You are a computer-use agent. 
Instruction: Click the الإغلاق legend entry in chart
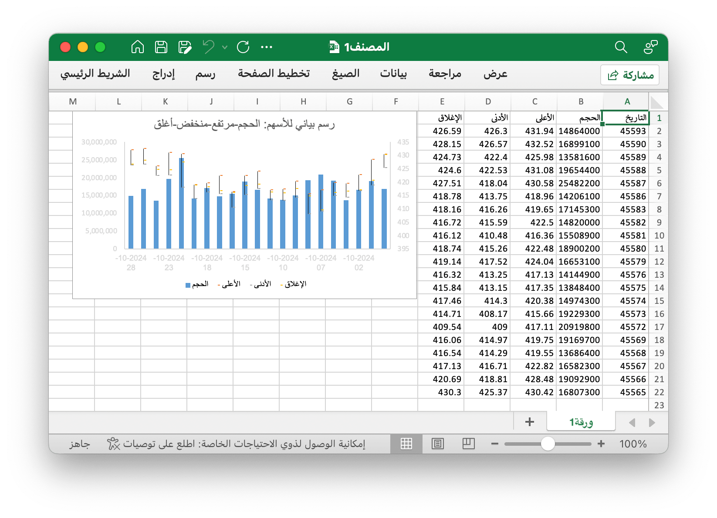[293, 284]
